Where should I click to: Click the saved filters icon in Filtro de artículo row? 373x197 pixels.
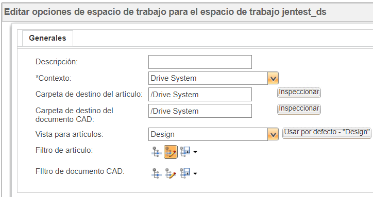(185, 152)
